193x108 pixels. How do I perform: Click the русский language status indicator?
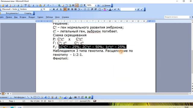85,101
